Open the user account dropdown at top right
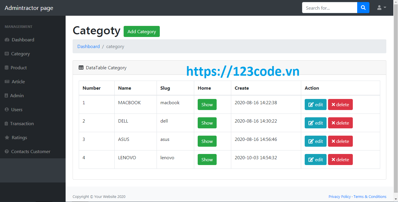Image resolution: width=398 pixels, height=202 pixels. pyautogui.click(x=381, y=8)
